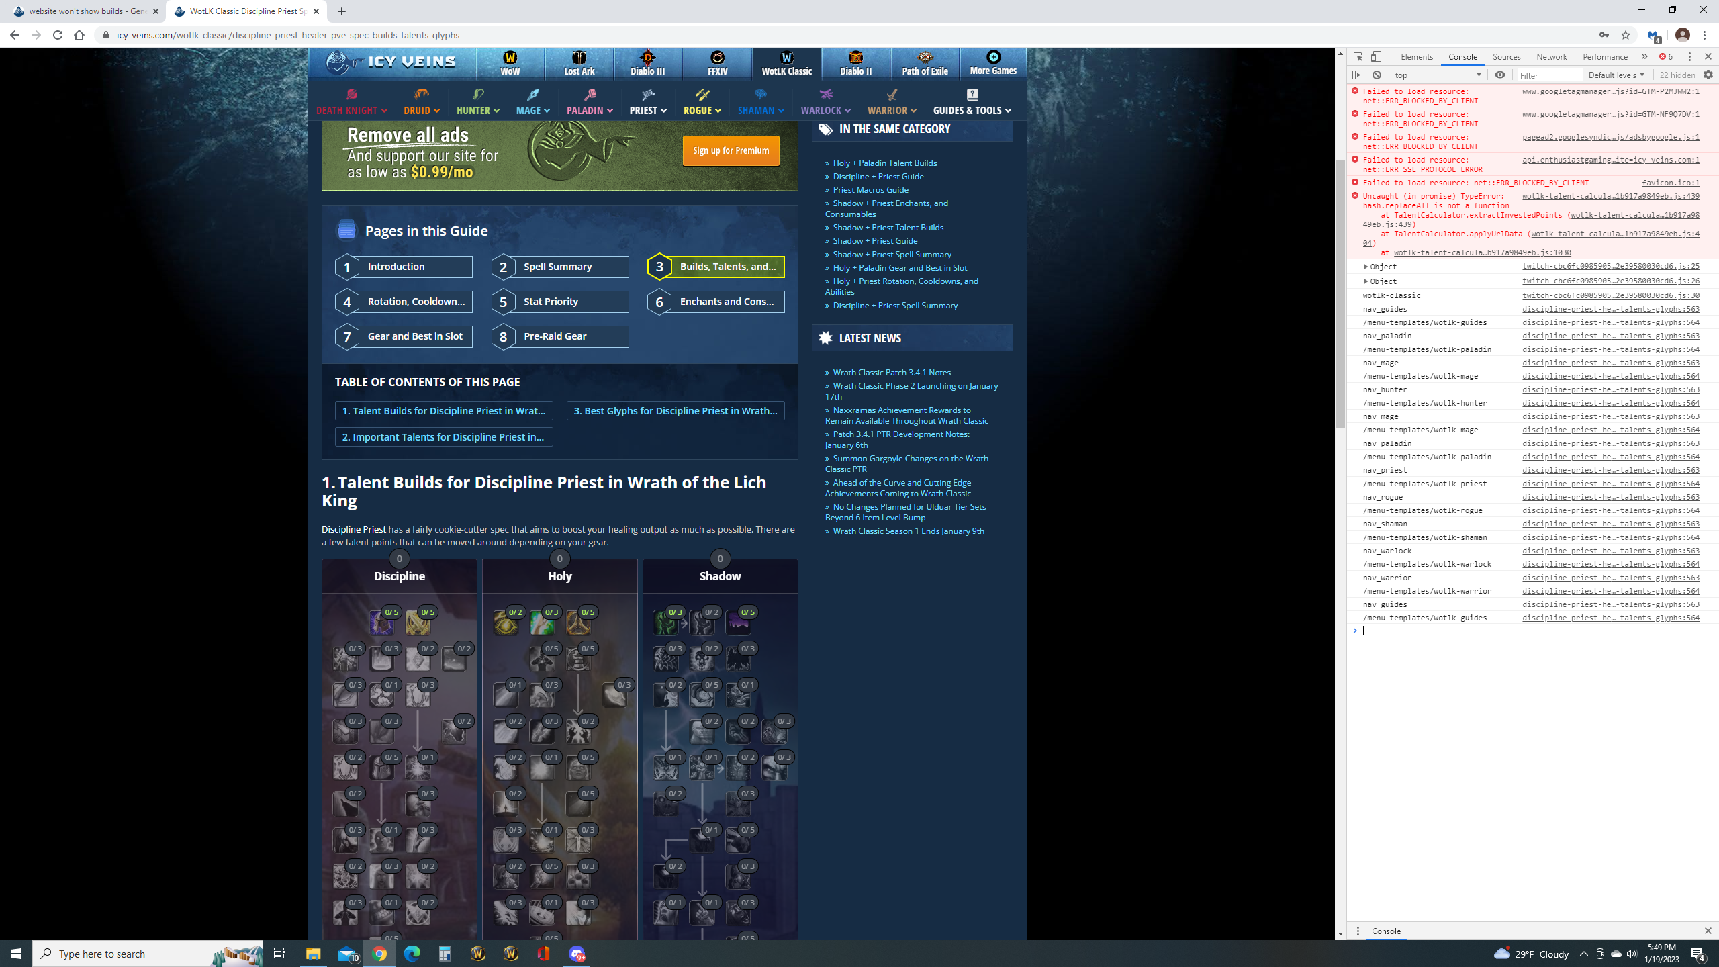Image resolution: width=1719 pixels, height=967 pixels.
Task: Clear the console with the clear icon
Action: (x=1377, y=75)
